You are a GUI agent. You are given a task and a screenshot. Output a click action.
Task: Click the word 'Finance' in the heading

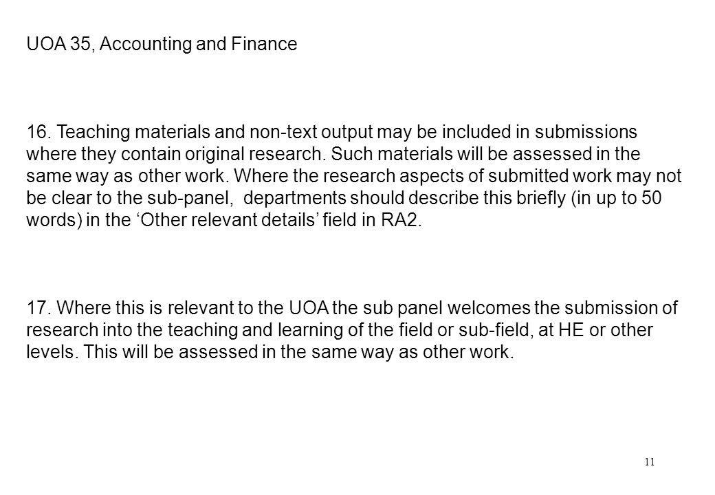pyautogui.click(x=264, y=44)
